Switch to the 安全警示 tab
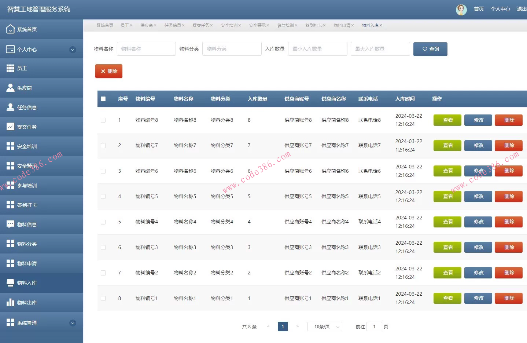Image resolution: width=527 pixels, height=343 pixels. coord(257,25)
